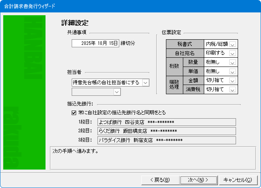
Task: Click the green HANBAI Takumi banner
Action: coord(24,92)
